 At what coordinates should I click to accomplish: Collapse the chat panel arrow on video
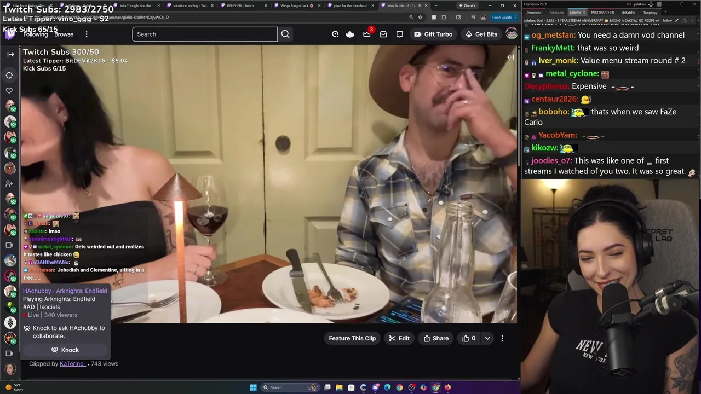[x=510, y=57]
